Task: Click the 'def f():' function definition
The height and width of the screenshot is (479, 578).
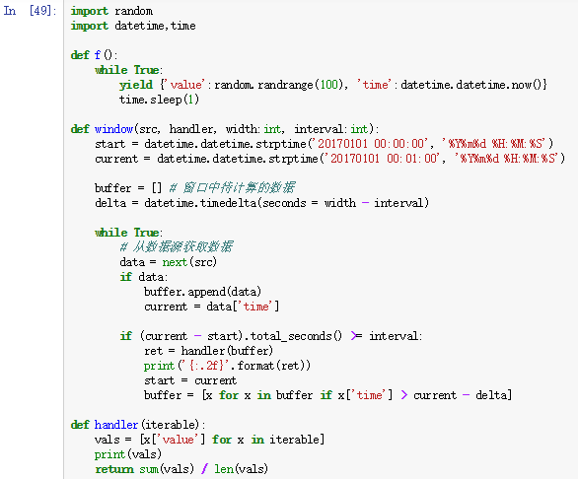Action: 94,55
